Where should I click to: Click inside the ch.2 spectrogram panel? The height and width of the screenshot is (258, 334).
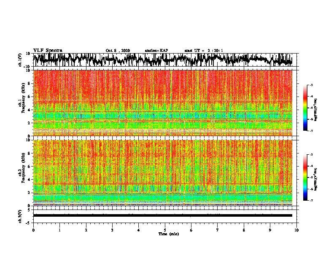click(x=162, y=173)
